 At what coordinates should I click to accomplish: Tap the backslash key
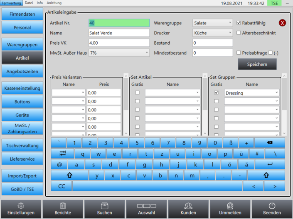point(275,154)
